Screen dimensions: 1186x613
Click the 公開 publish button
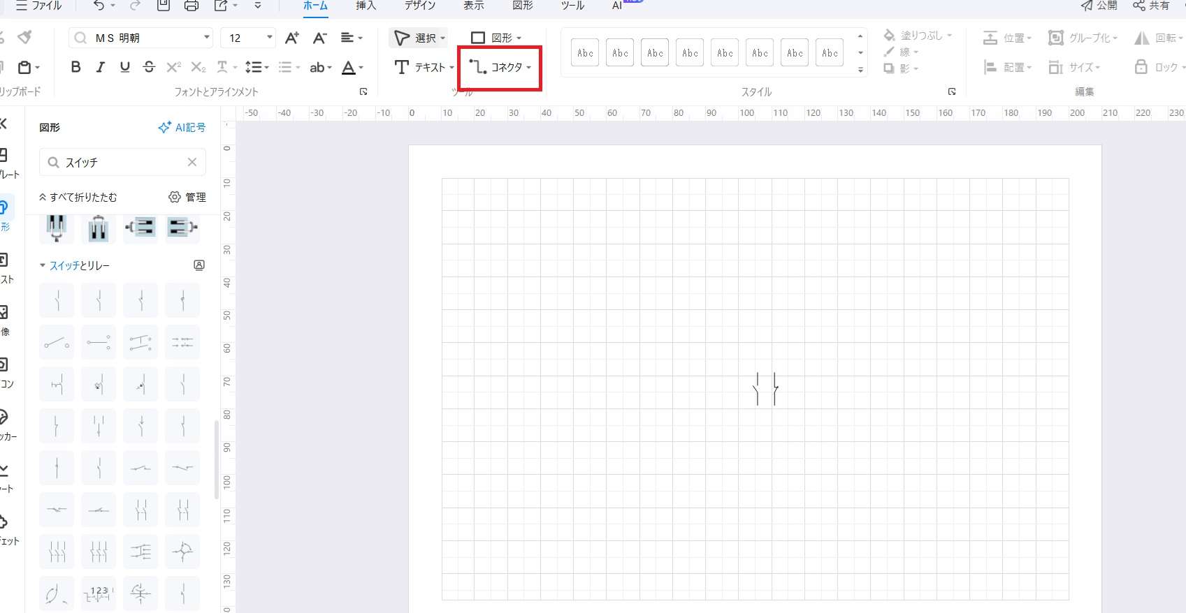(x=1099, y=6)
